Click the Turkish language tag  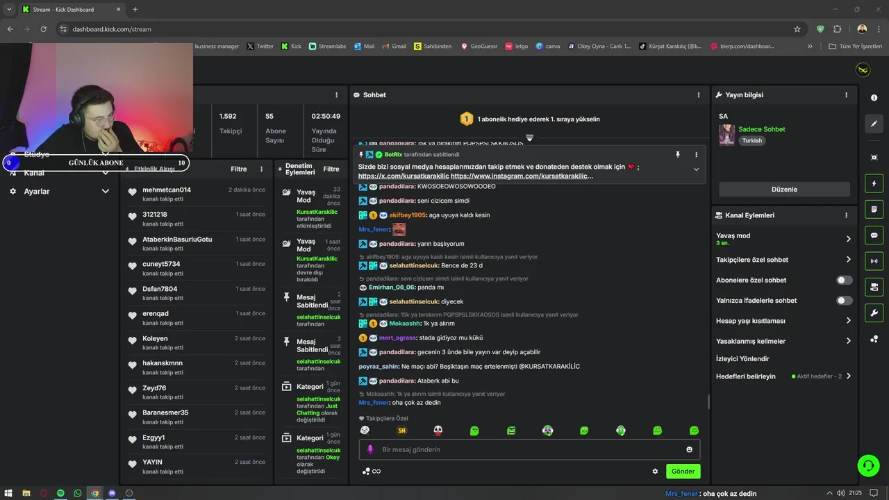pyautogui.click(x=751, y=140)
